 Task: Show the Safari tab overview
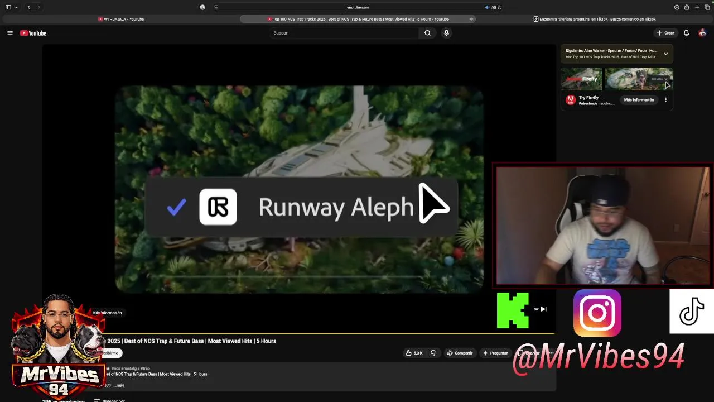pos(707,7)
